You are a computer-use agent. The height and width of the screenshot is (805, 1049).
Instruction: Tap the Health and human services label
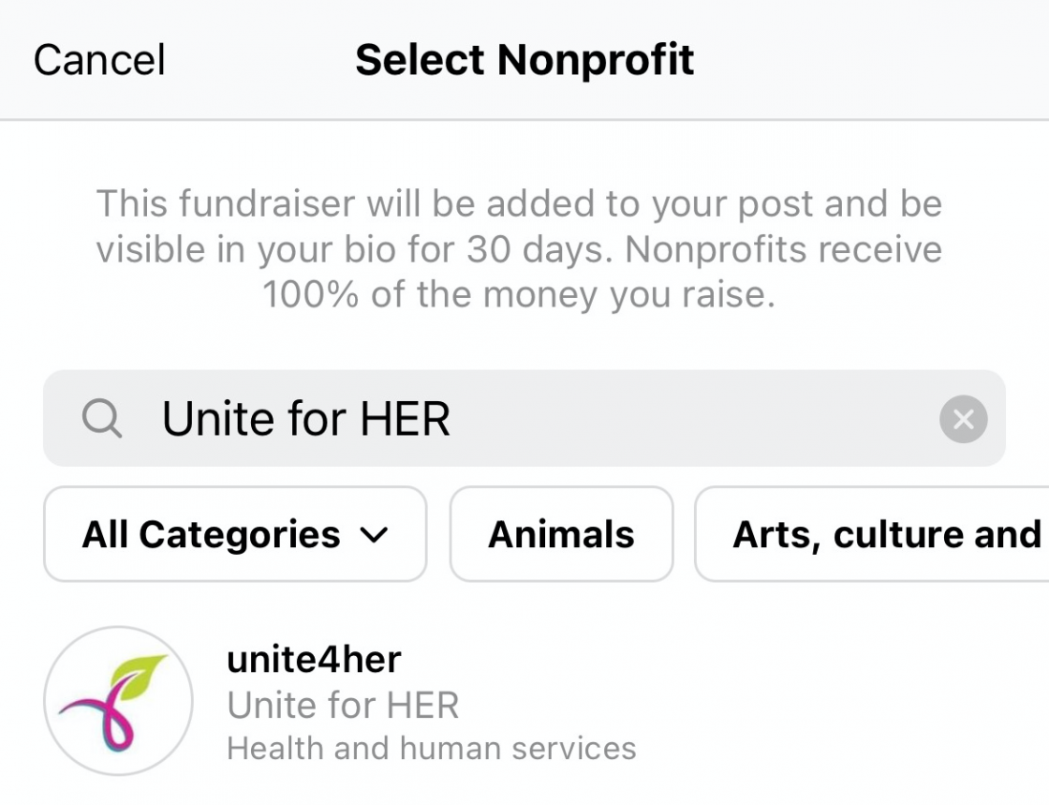pos(432,748)
